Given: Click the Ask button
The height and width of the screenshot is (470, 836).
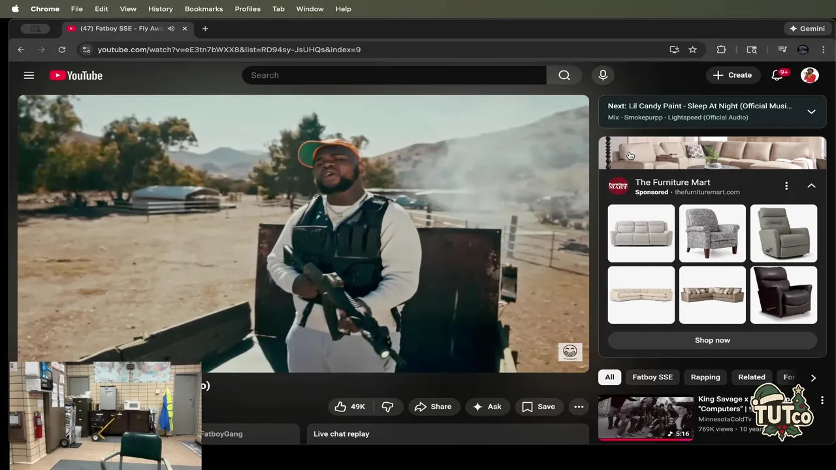Looking at the screenshot, I should pos(487,407).
